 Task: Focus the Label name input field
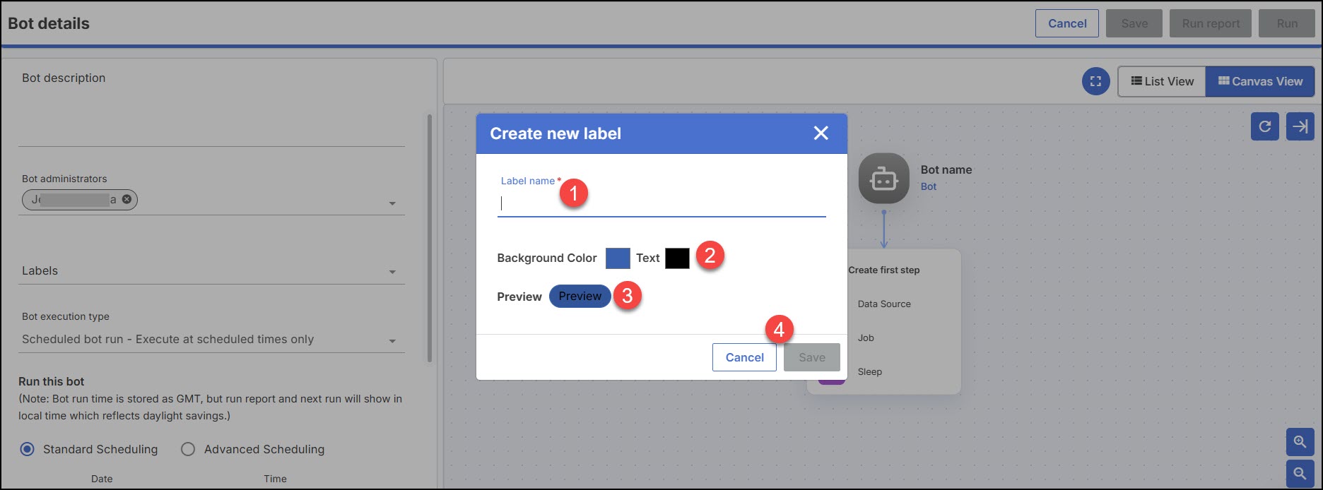point(661,204)
